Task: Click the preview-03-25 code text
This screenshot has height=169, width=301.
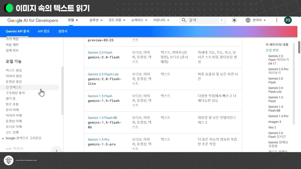Action: 101,40
